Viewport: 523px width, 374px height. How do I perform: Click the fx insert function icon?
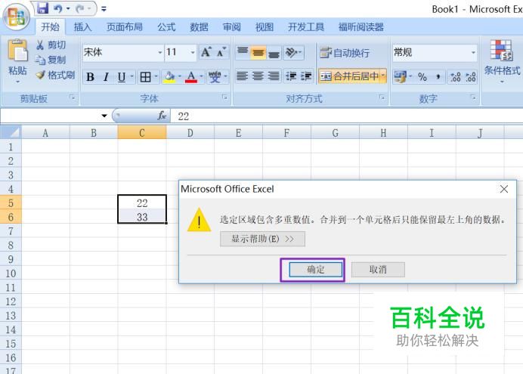click(162, 116)
